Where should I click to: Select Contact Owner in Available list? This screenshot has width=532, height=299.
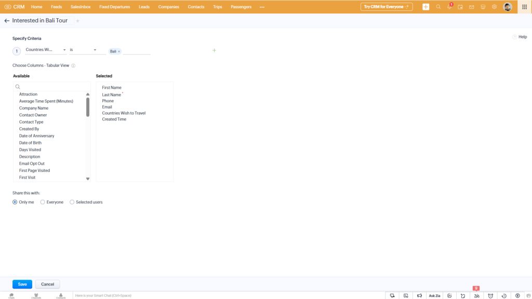pos(33,115)
